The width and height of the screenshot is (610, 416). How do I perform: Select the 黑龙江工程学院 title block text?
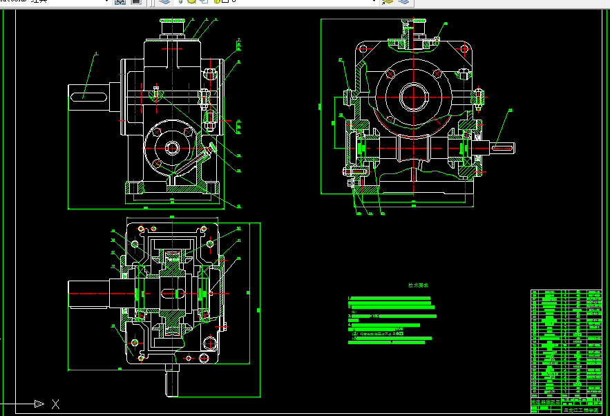pos(581,410)
